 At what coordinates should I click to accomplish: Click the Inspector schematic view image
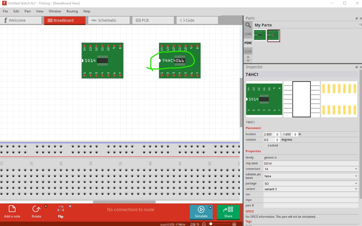pyautogui.click(x=302, y=99)
